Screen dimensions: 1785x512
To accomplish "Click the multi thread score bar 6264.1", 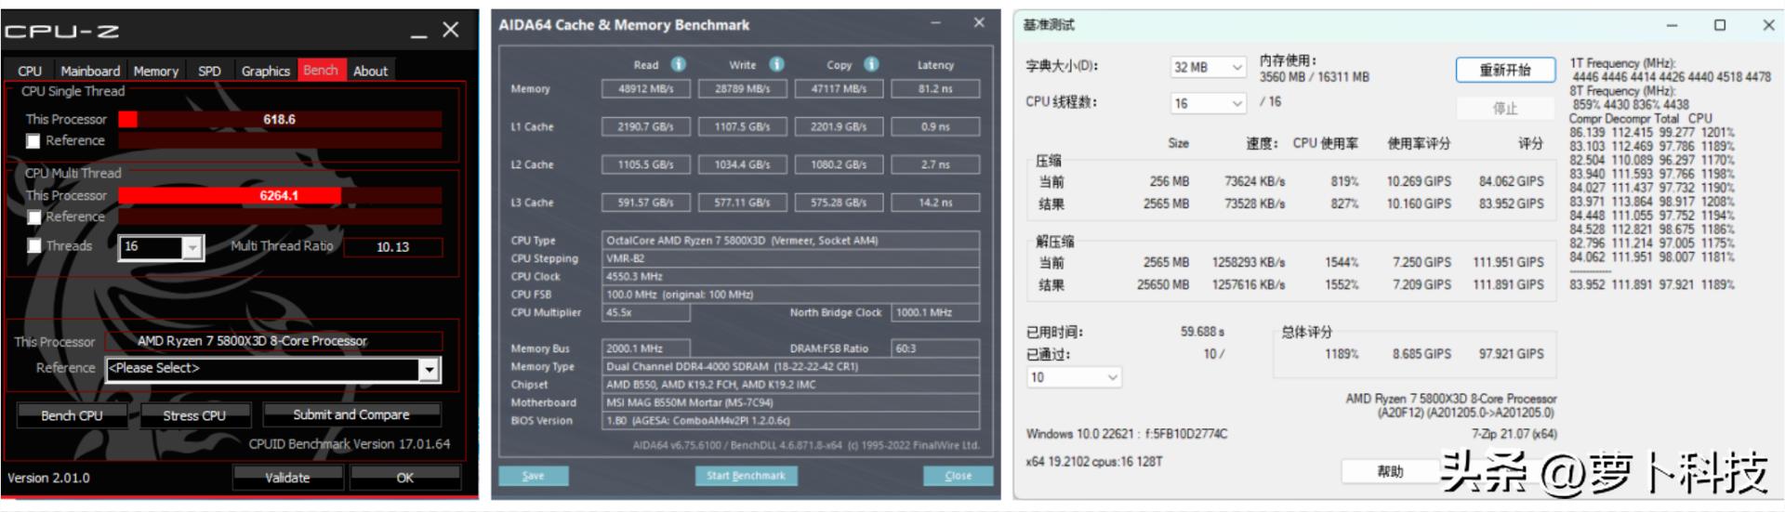I will coord(280,196).
